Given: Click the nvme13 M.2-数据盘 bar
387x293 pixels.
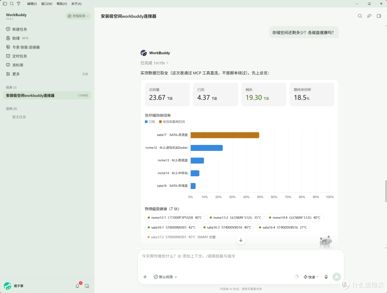Looking at the screenshot, I should coord(197,160).
